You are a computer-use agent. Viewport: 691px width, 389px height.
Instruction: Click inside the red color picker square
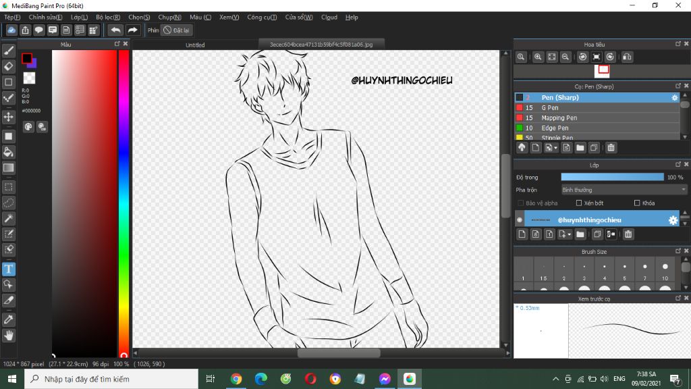pyautogui.click(x=84, y=203)
